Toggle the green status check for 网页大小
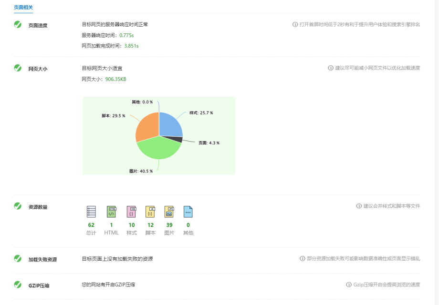Viewport: 439px width, 305px height. [x=17, y=67]
